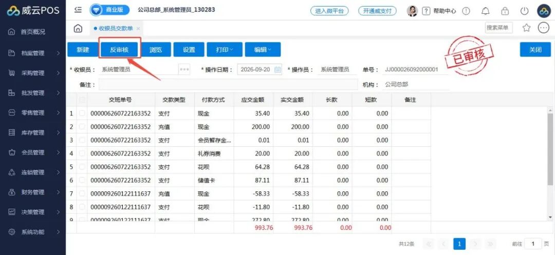Click the 财务管理 icon in sidebar

tap(12, 192)
